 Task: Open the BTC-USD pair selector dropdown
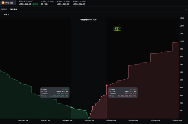tap(8, 3)
